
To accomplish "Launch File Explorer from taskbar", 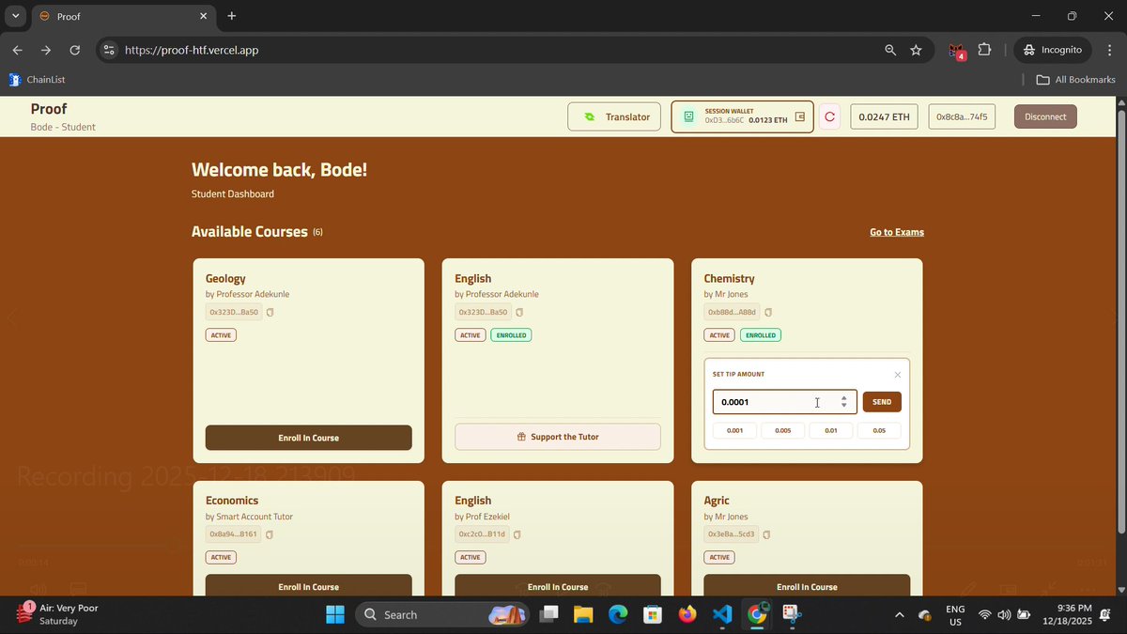I will tap(583, 614).
